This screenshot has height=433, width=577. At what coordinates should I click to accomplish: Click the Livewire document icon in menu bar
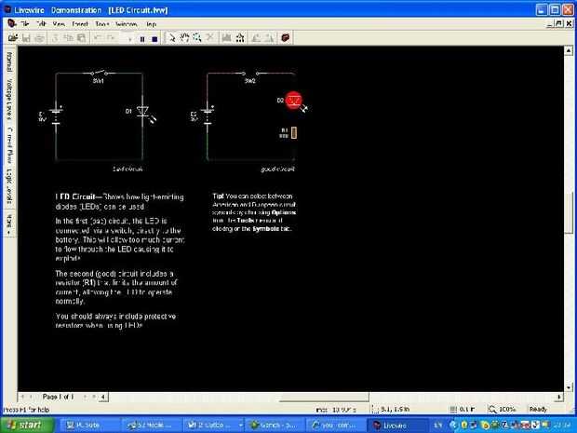[11, 24]
